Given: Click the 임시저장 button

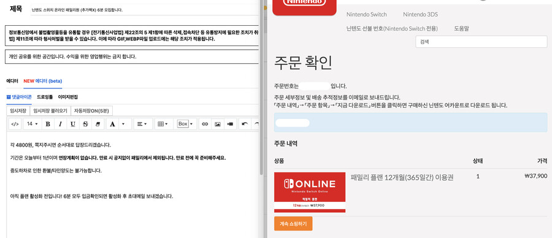Looking at the screenshot, I should 18,111.
